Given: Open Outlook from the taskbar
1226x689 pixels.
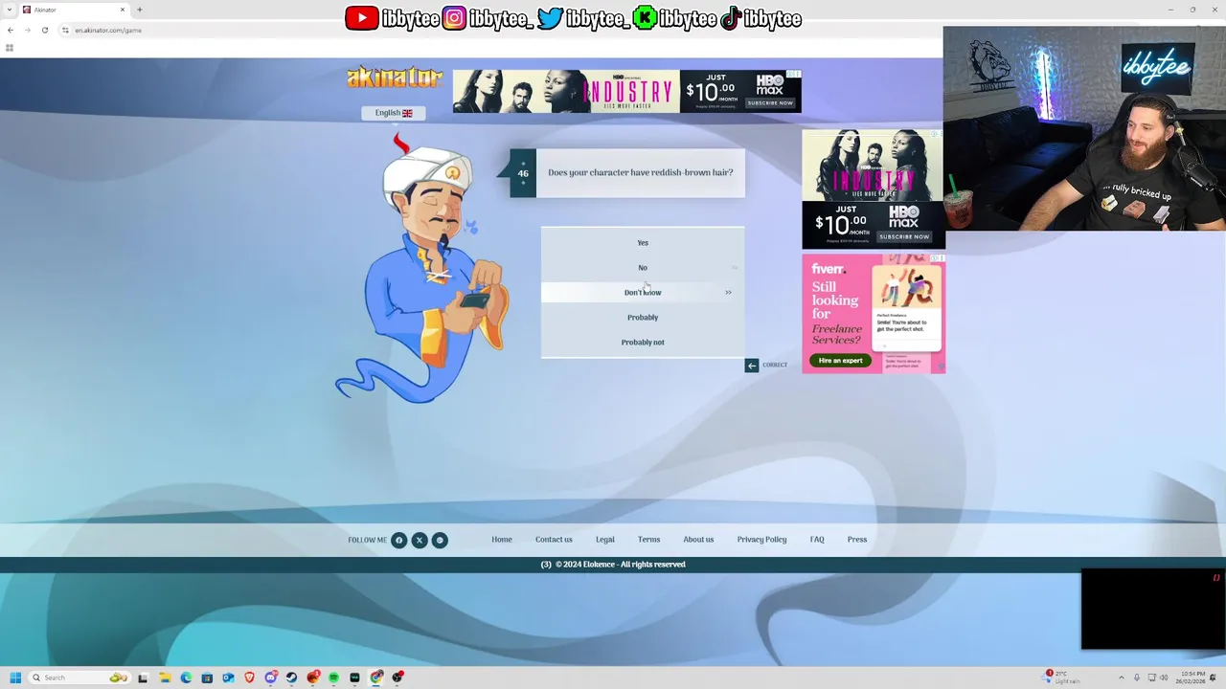Looking at the screenshot, I should coord(228,678).
